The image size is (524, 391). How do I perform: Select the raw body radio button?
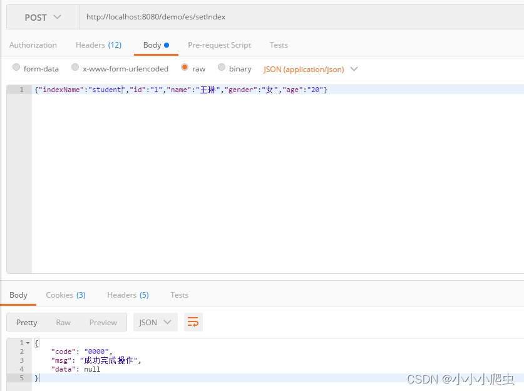tap(185, 67)
